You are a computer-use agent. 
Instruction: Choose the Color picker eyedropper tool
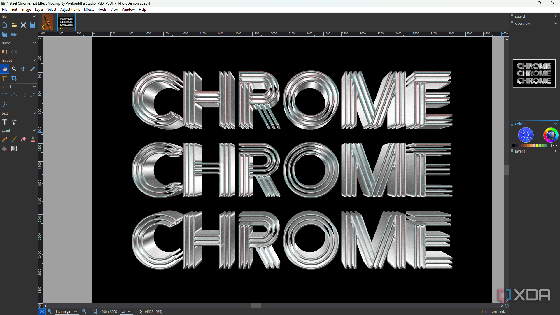tap(33, 69)
